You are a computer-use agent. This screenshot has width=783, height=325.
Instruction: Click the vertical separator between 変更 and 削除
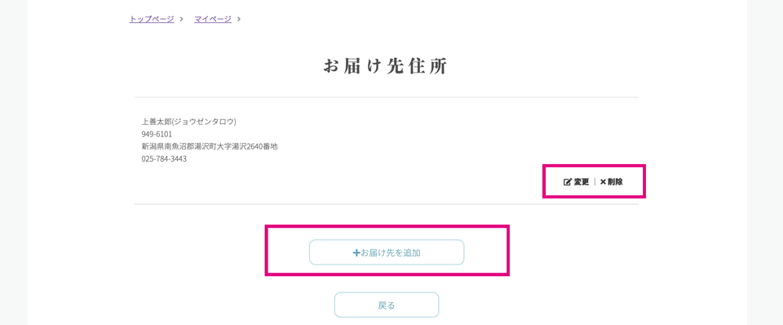pos(595,182)
